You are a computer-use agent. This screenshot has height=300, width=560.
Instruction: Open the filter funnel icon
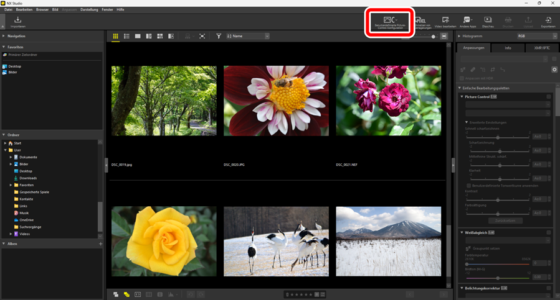pyautogui.click(x=219, y=37)
